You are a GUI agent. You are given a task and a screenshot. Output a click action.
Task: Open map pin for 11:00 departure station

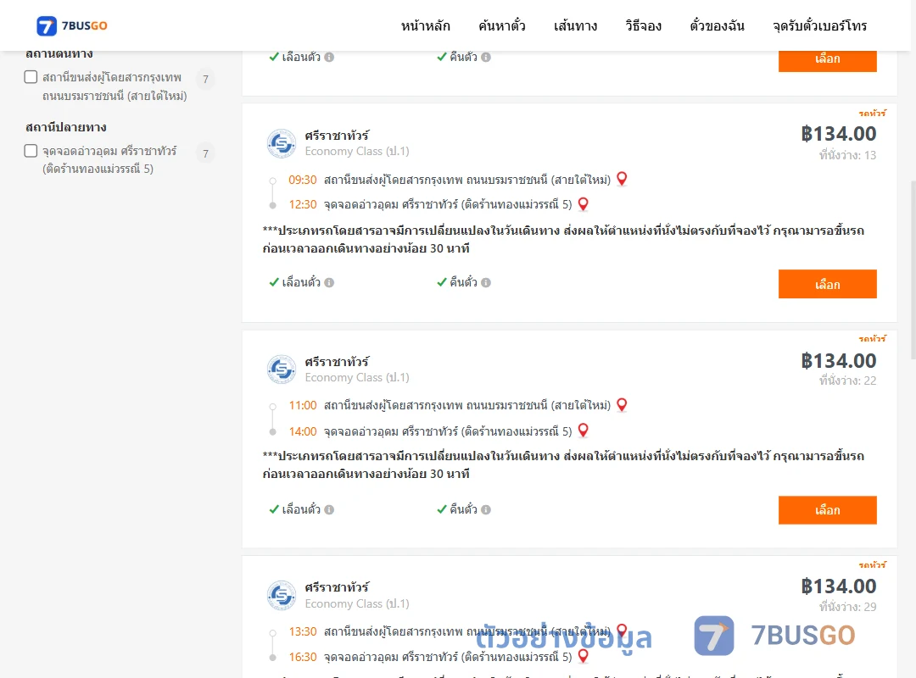(x=623, y=405)
